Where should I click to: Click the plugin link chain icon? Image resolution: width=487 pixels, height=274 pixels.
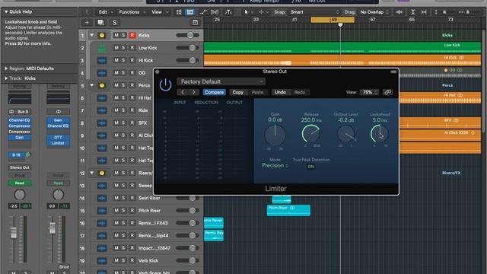(x=387, y=92)
